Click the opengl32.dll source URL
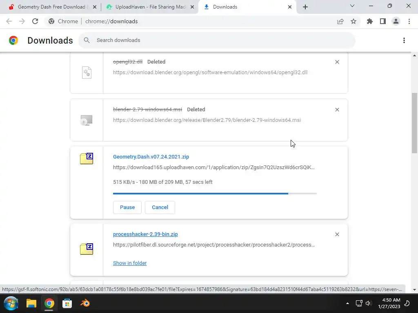418x313 pixels. pyautogui.click(x=210, y=73)
